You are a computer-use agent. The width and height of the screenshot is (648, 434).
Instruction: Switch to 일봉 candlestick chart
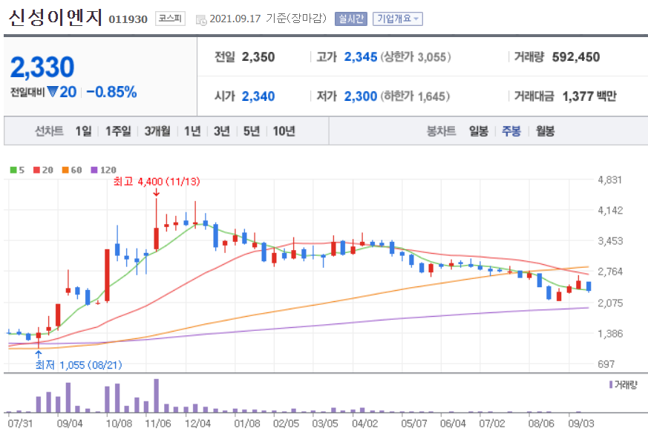point(479,131)
